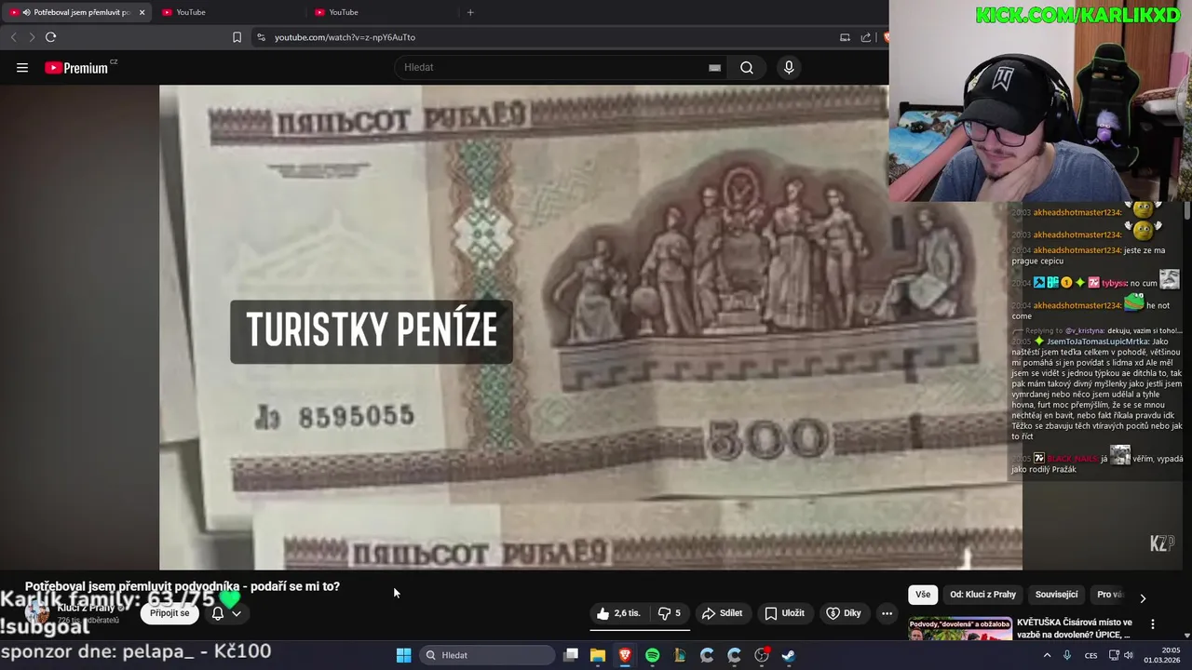
Task: Click the YouTube search magnifier button
Action: [747, 67]
